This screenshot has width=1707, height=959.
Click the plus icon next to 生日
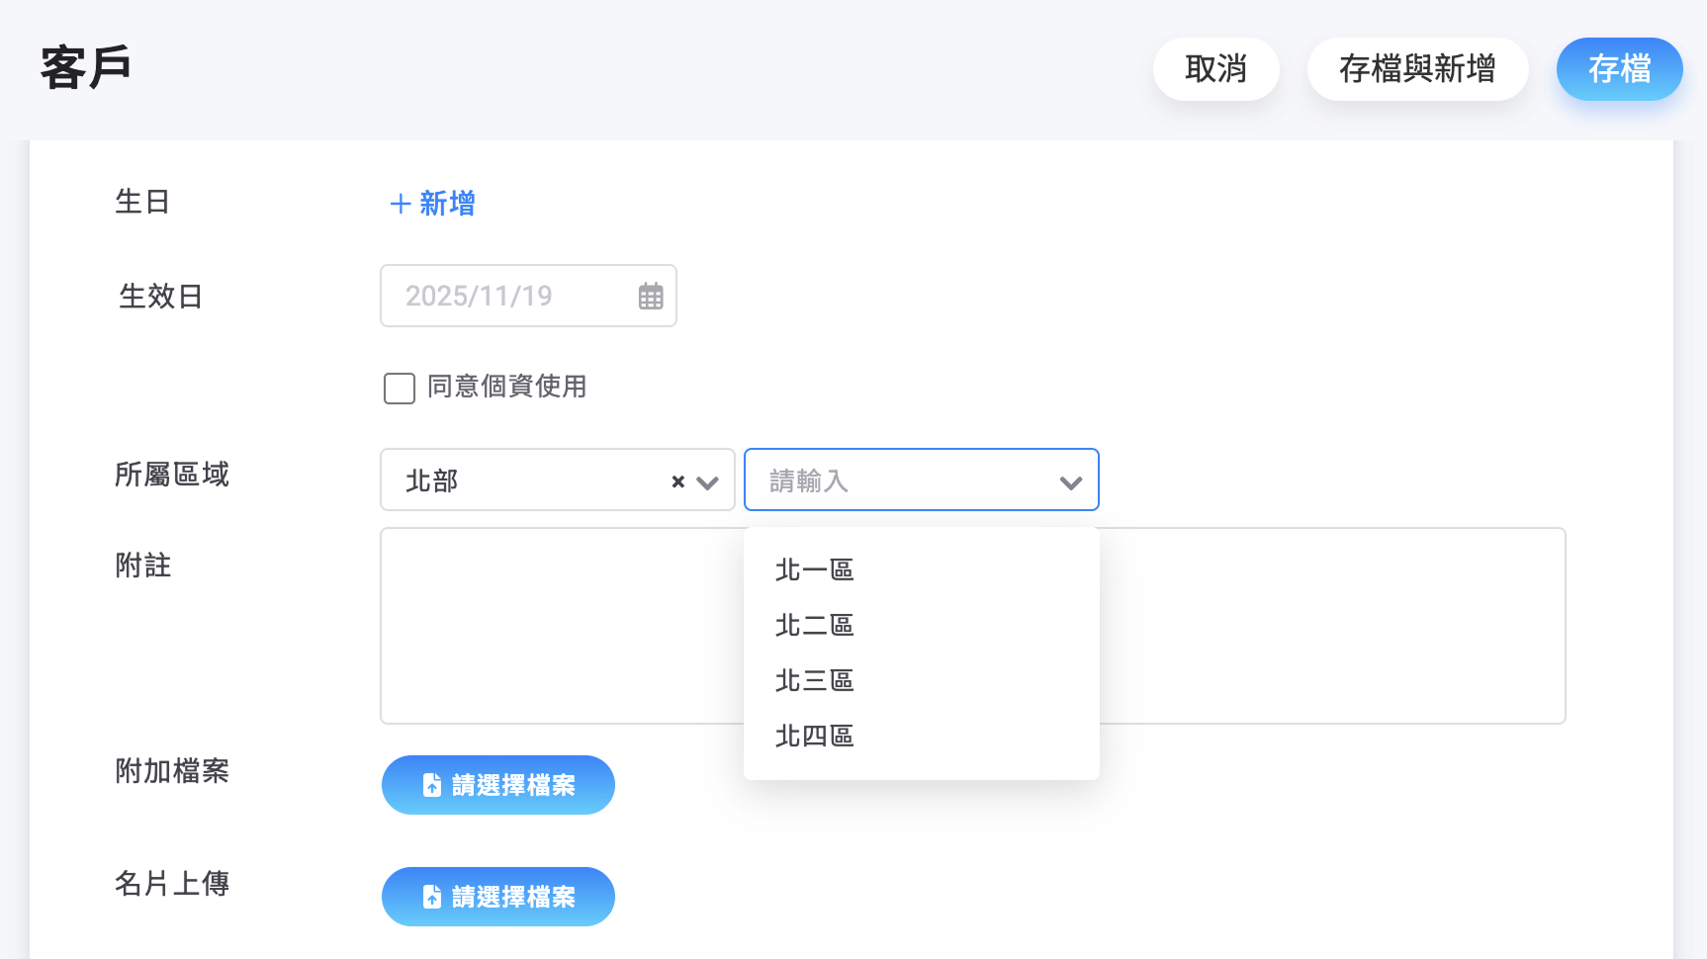[x=400, y=203]
